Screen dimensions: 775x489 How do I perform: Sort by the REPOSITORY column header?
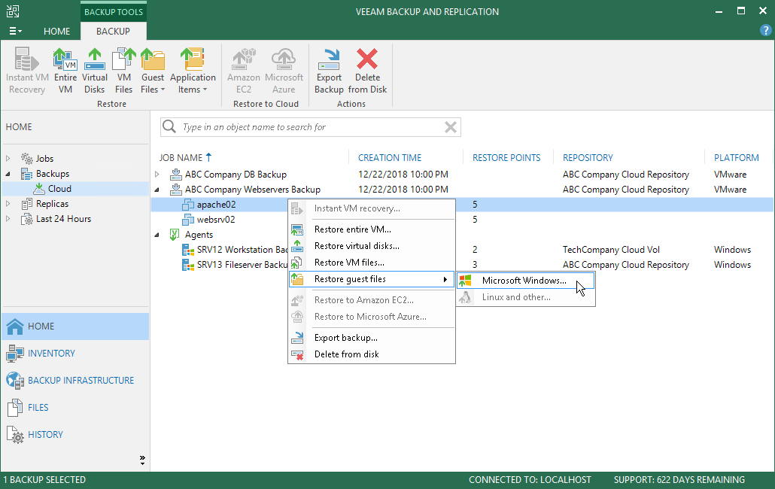588,157
